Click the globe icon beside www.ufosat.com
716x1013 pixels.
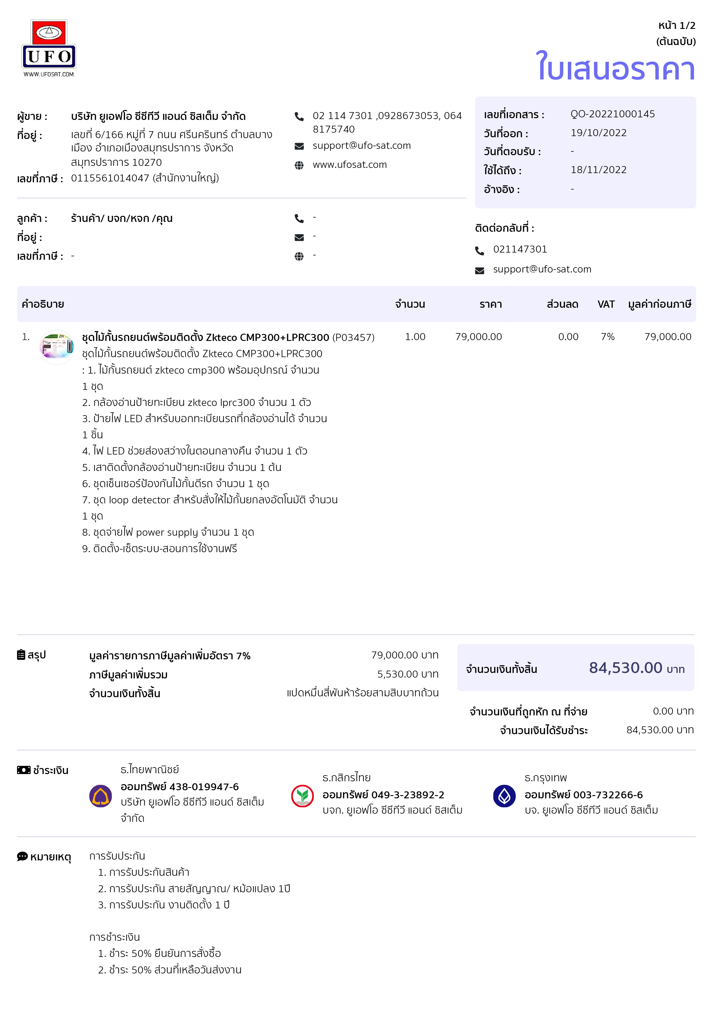pyautogui.click(x=299, y=166)
